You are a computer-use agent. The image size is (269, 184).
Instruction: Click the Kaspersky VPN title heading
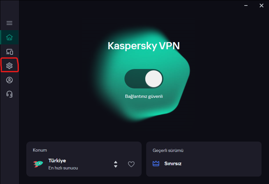[x=144, y=46]
